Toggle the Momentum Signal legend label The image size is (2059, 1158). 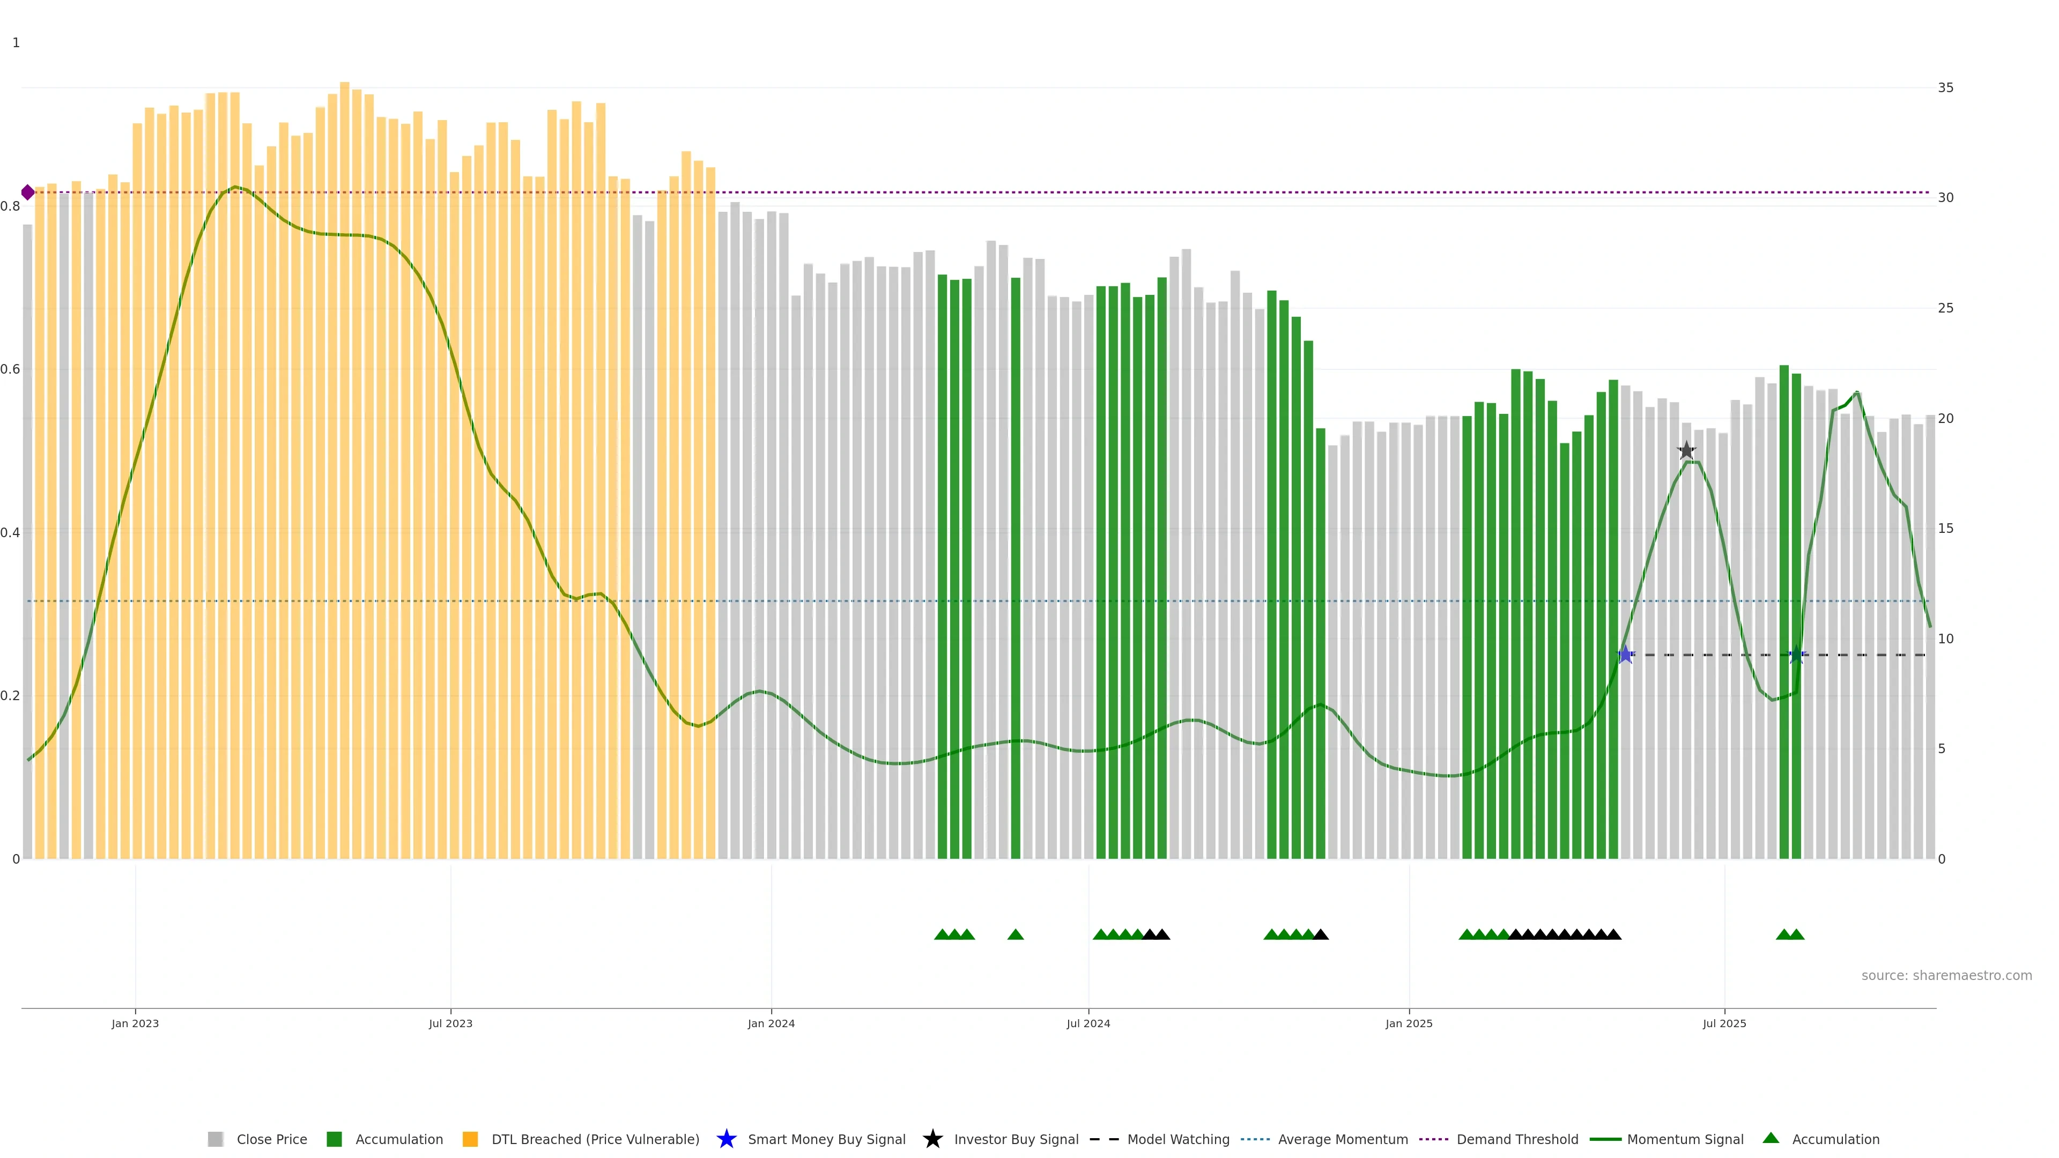(x=1685, y=1140)
